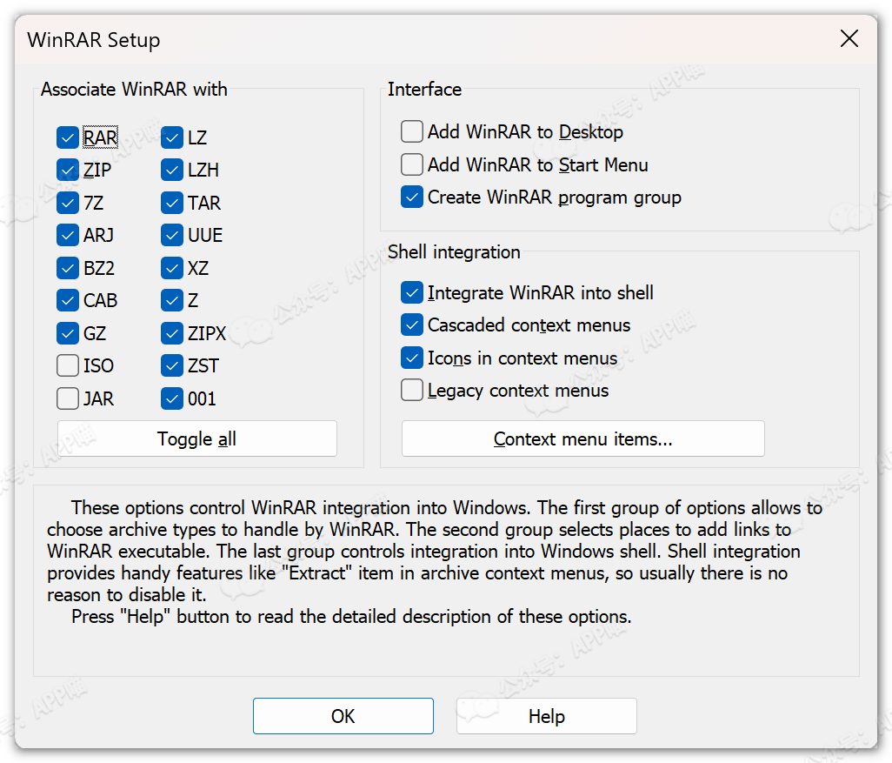Image resolution: width=892 pixels, height=763 pixels.
Task: Toggle the GZ checkbox
Action: (x=68, y=333)
